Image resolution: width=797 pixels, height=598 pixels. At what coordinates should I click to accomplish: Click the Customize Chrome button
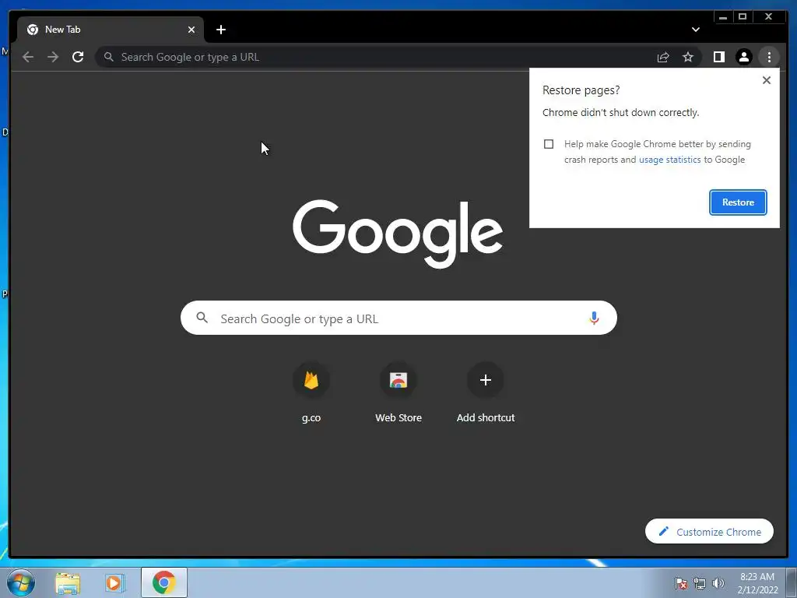(709, 531)
